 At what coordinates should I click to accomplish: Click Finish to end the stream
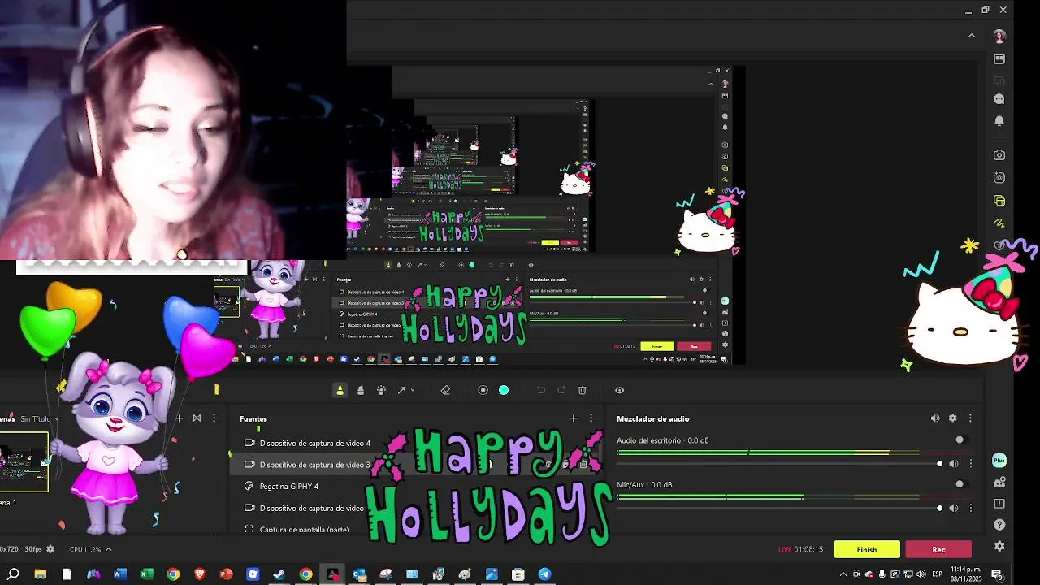(x=867, y=549)
